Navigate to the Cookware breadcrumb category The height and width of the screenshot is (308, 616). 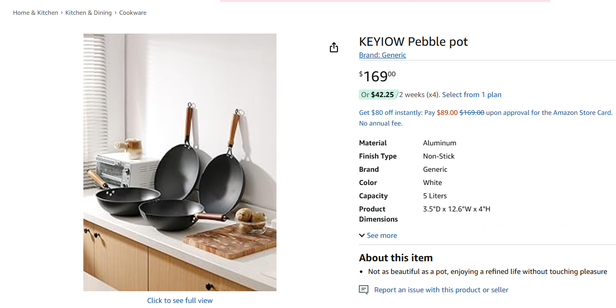pyautogui.click(x=133, y=13)
